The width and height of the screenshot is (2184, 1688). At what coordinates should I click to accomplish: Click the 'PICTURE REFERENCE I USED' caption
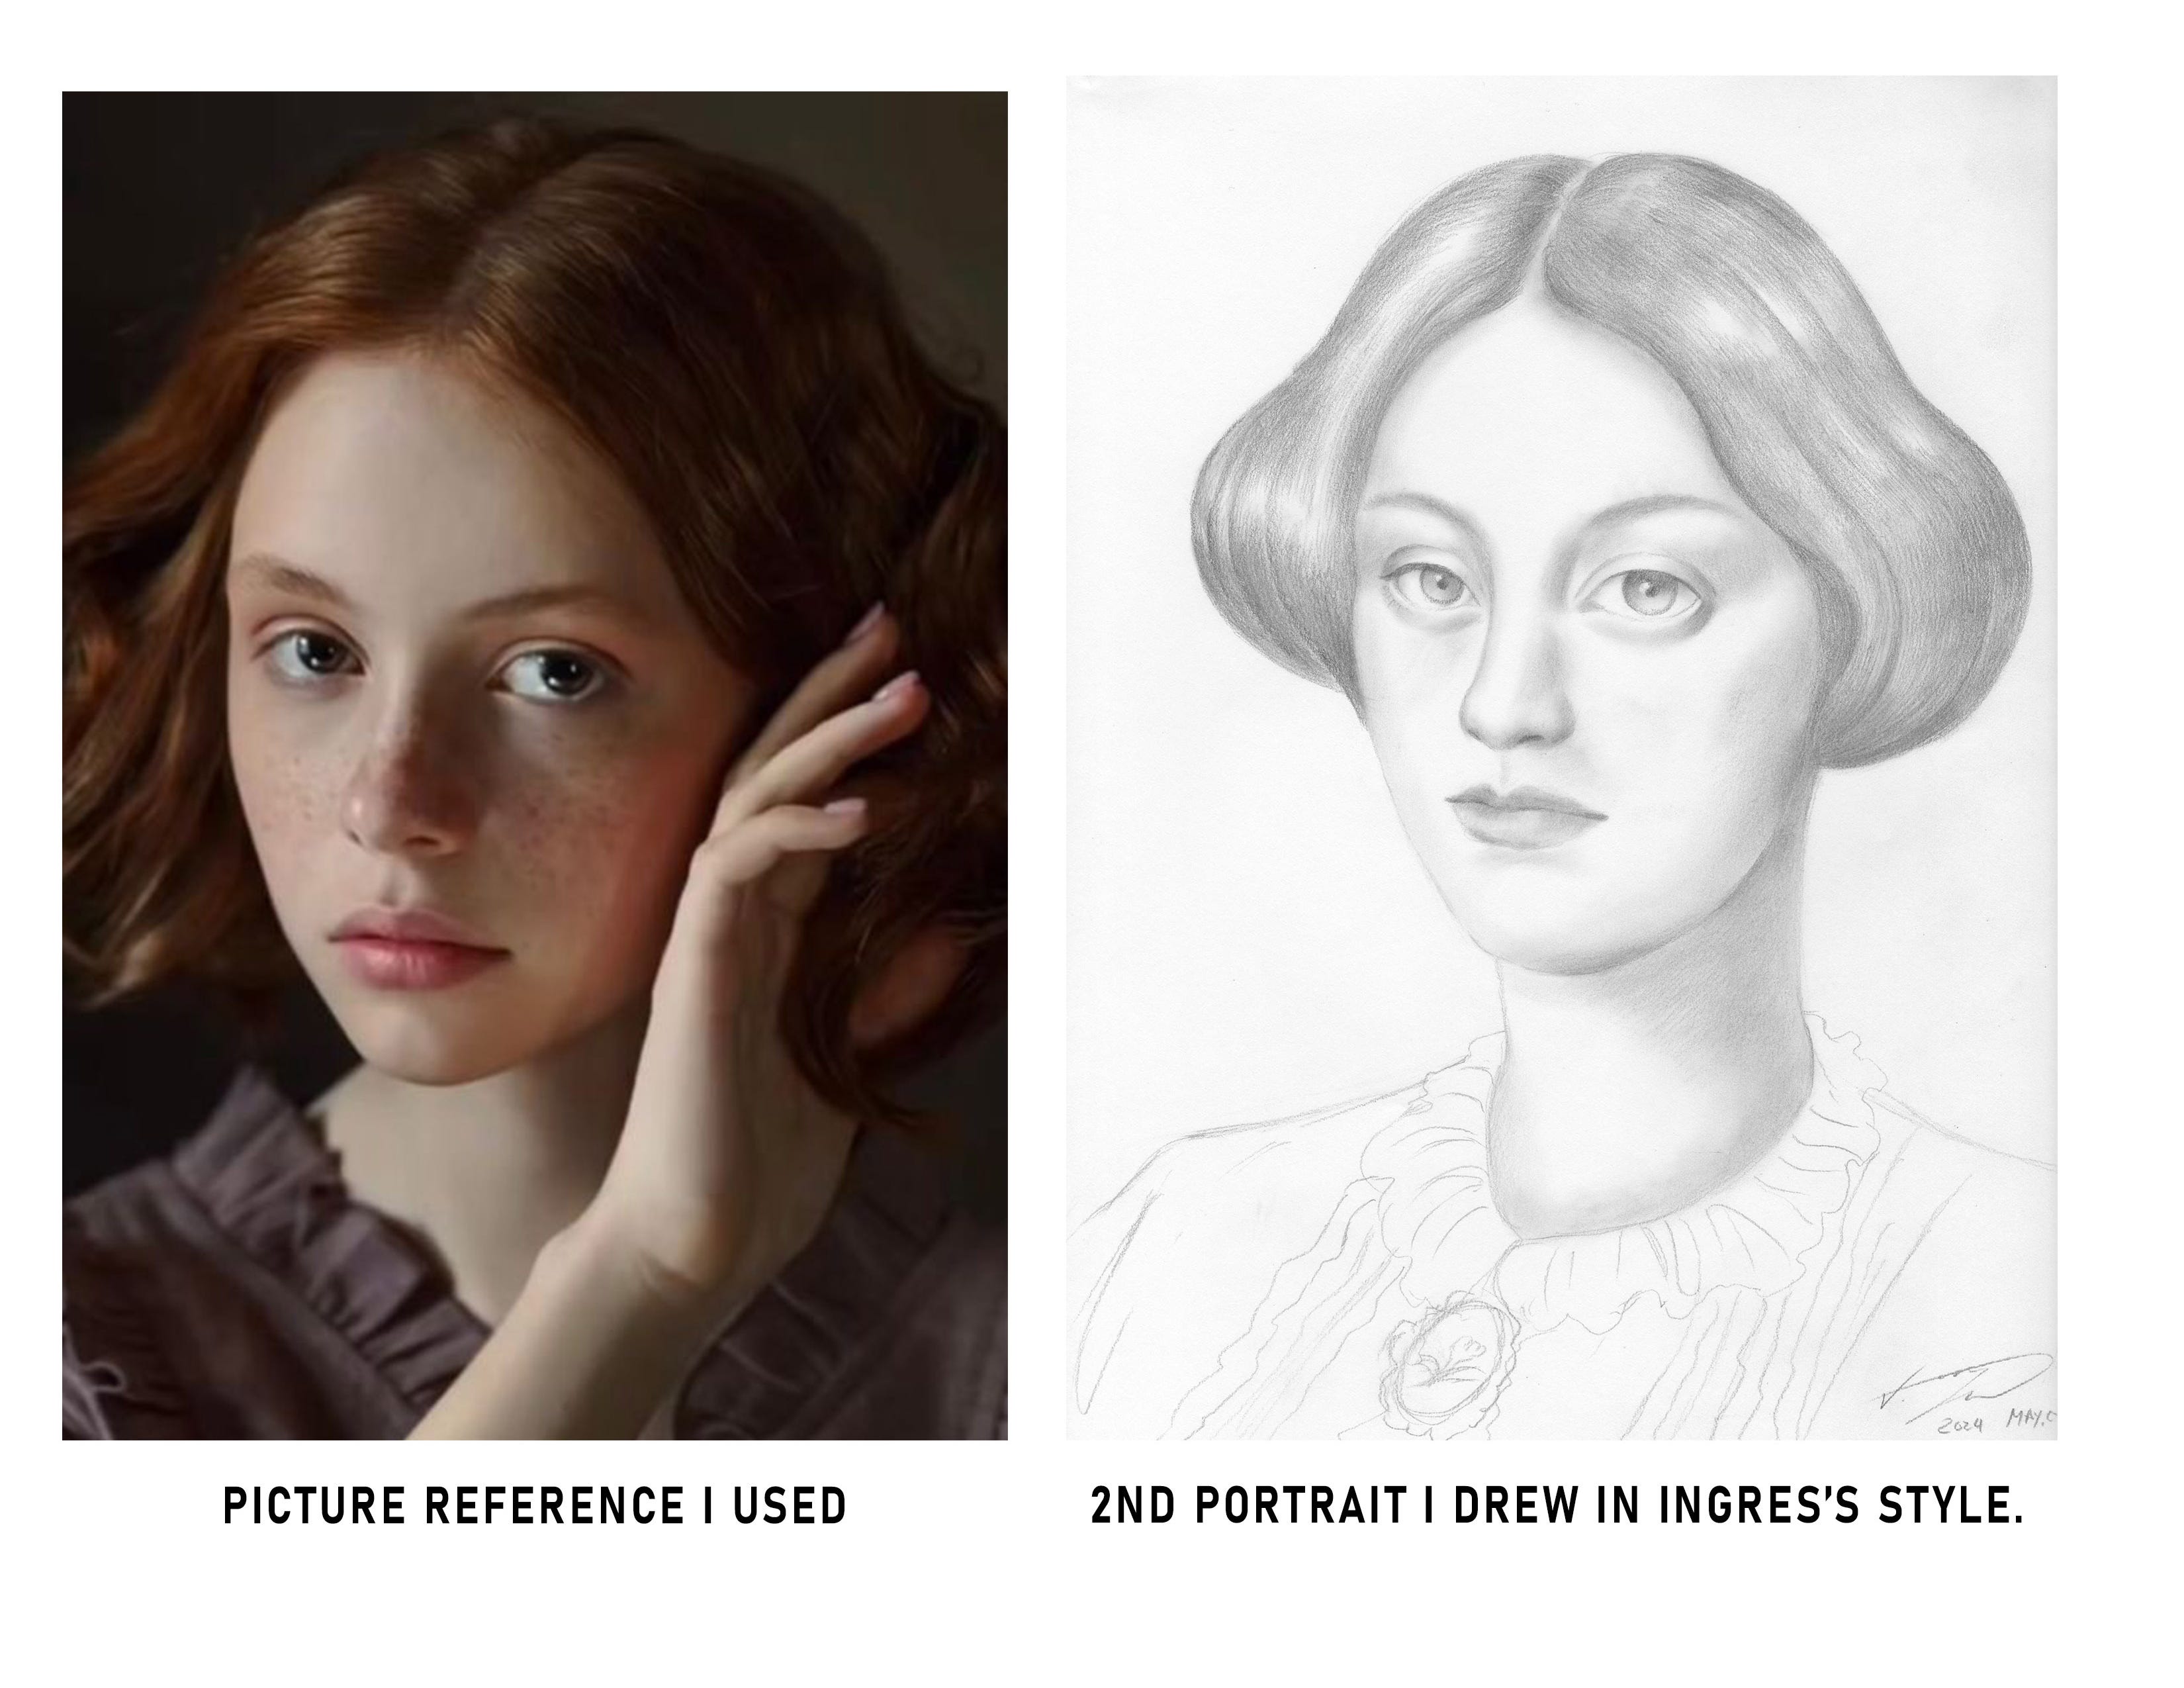click(534, 1506)
